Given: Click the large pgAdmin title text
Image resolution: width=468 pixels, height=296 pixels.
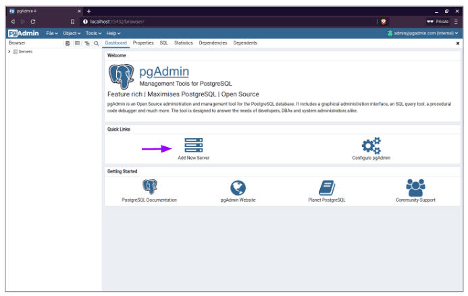Looking at the screenshot, I should (x=164, y=71).
